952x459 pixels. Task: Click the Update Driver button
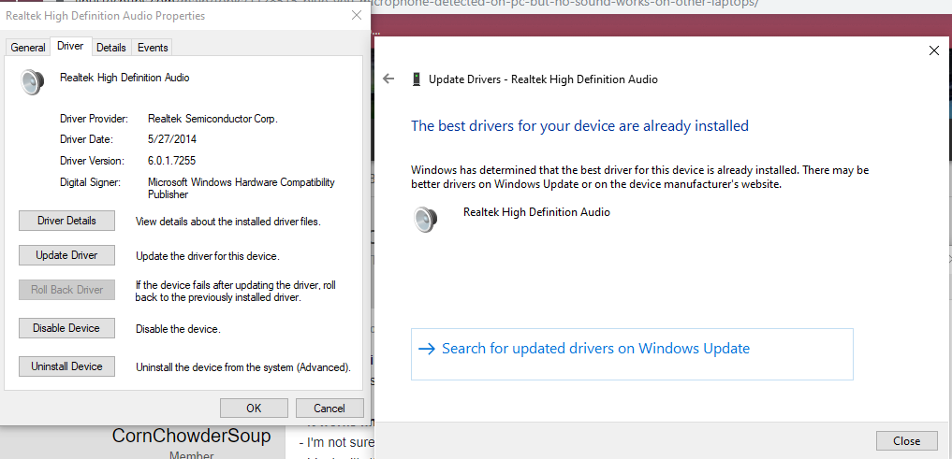66,255
